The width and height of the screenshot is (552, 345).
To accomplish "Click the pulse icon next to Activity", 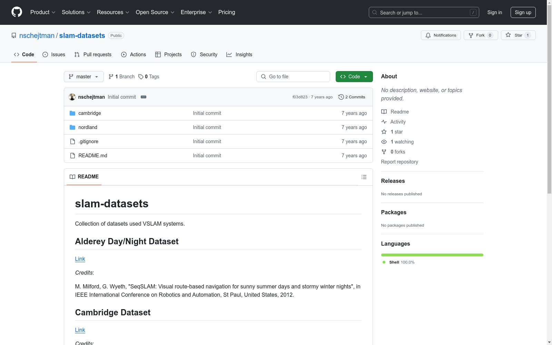I will click(384, 122).
